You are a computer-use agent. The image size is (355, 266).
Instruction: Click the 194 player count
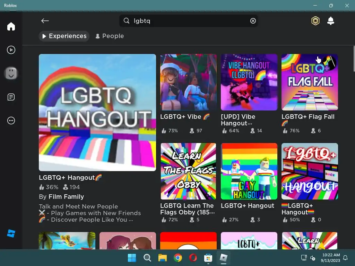71,187
